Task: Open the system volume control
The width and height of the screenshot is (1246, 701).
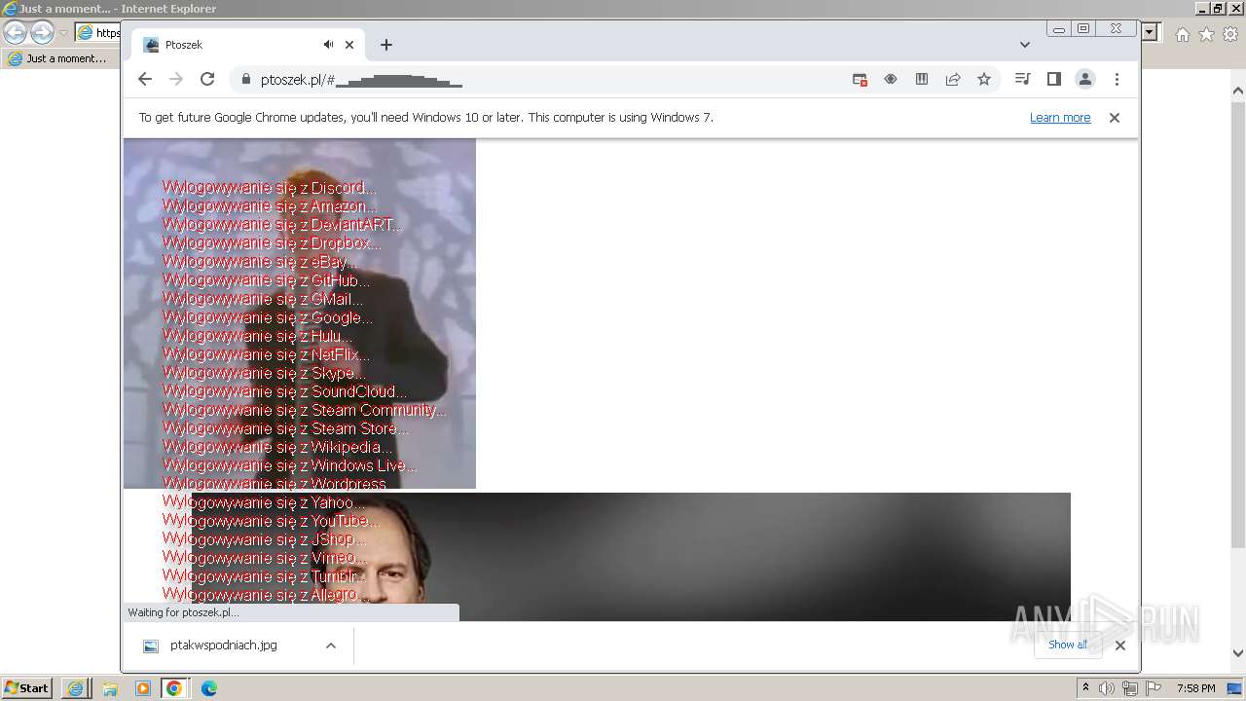Action: coord(1107,688)
